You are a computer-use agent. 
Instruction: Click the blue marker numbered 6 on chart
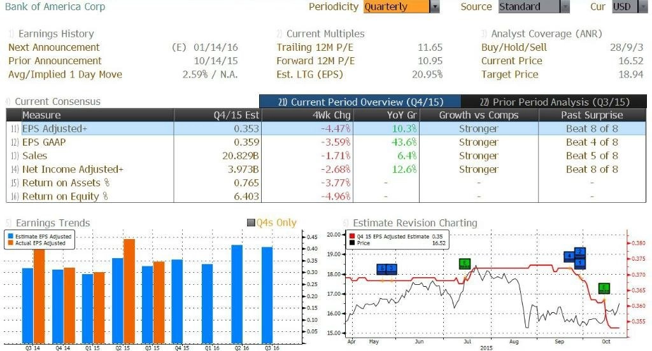pyautogui.click(x=382, y=269)
